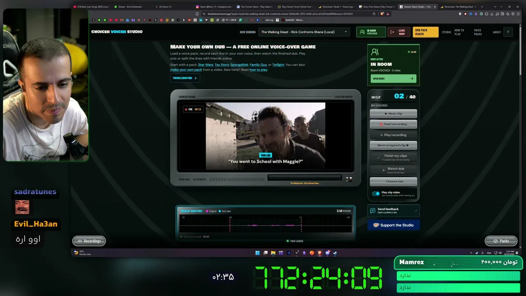Toggle the Play clip video switch

[376, 194]
